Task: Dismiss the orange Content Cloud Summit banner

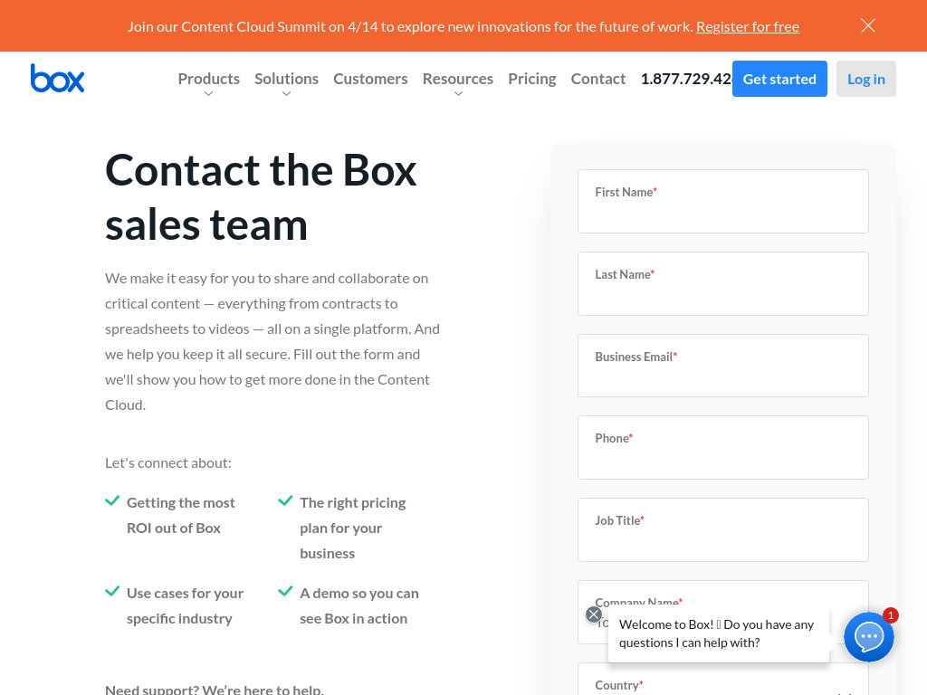Action: [868, 25]
